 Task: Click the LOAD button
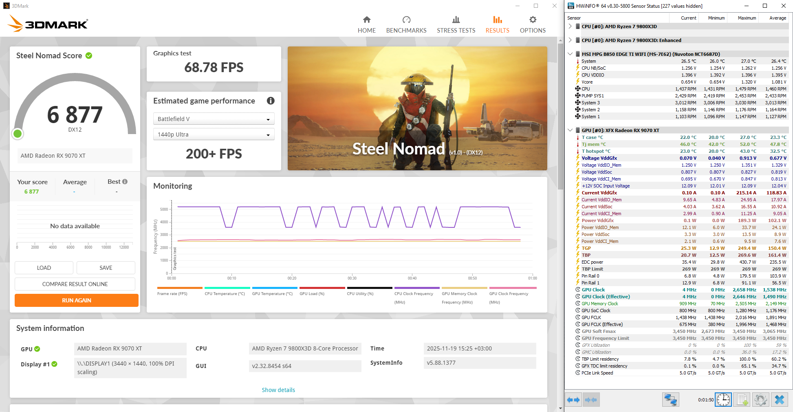(44, 268)
